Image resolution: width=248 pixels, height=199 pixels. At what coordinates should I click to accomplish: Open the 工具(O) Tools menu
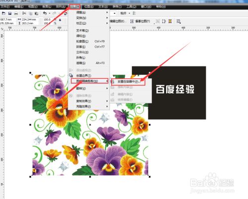click(131, 6)
